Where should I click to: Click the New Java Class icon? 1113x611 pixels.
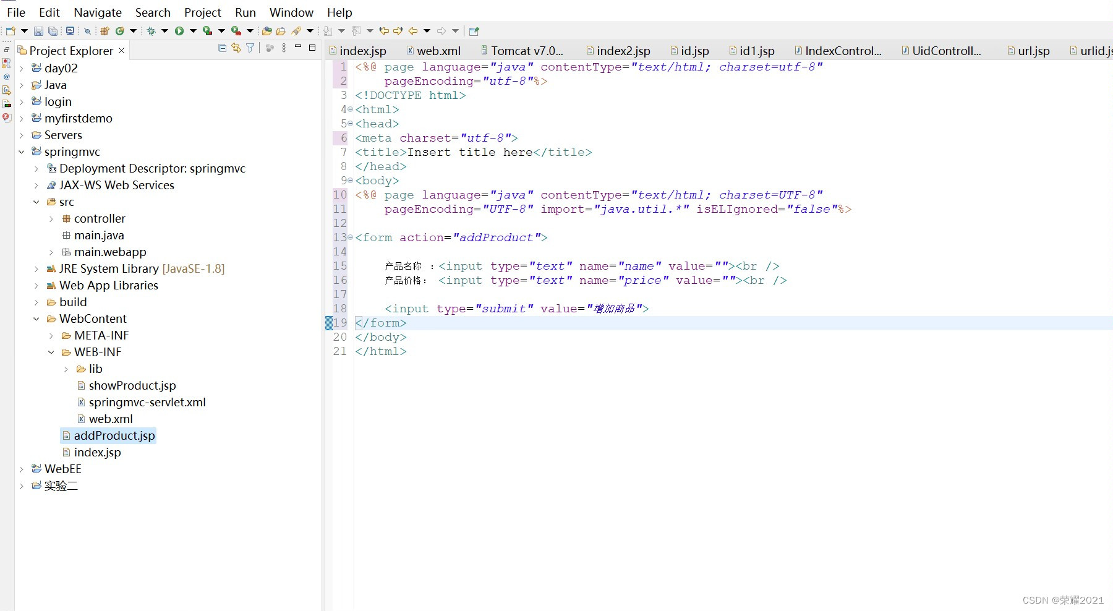pyautogui.click(x=119, y=31)
